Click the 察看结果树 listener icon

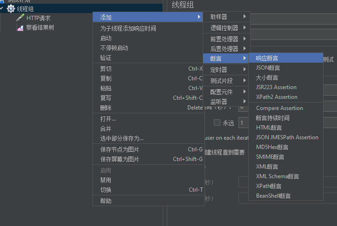[x=20, y=27]
